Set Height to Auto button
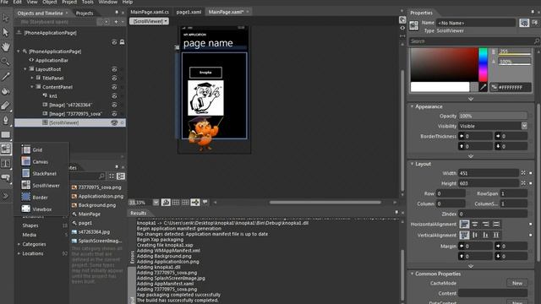 point(523,183)
